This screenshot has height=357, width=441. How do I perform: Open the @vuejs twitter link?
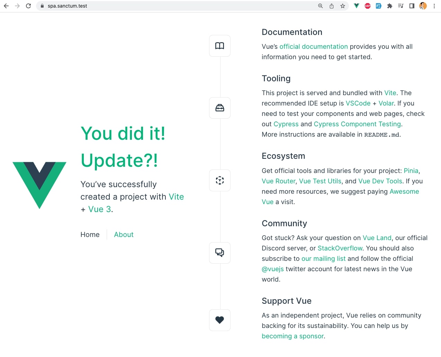click(273, 269)
